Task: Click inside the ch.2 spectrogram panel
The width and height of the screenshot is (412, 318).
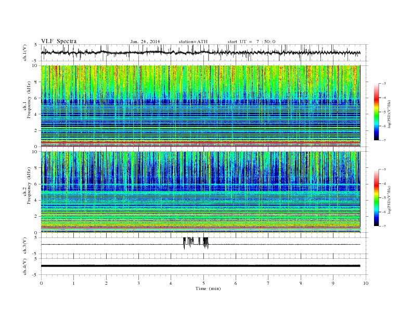Action: tap(200, 192)
